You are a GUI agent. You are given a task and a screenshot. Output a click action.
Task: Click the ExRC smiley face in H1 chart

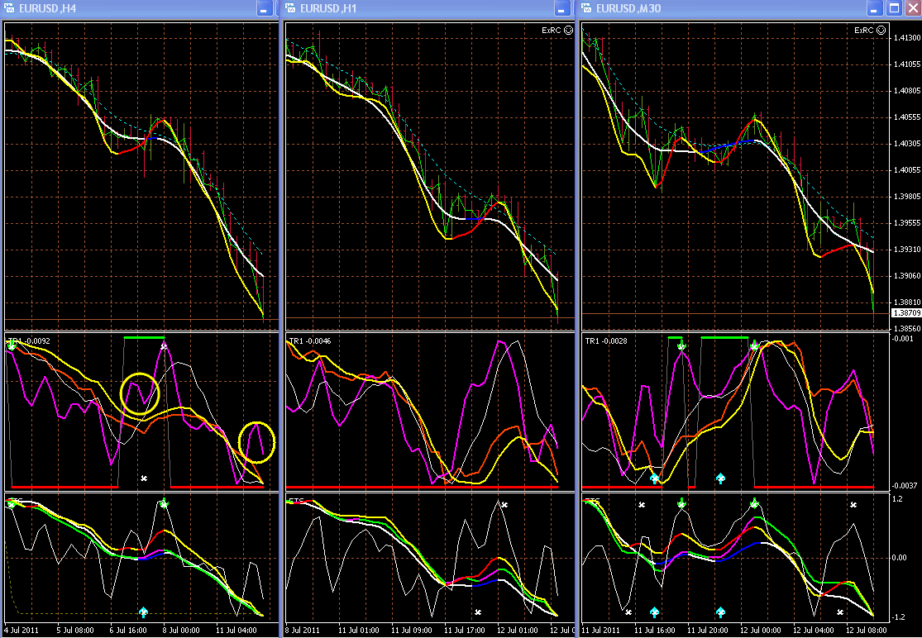point(568,31)
